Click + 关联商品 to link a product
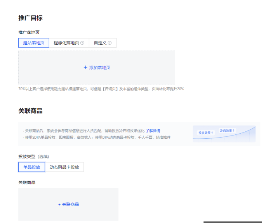The height and width of the screenshot is (223, 268). pos(68,204)
